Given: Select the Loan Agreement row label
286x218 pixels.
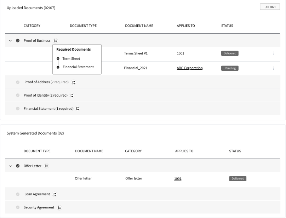Looking at the screenshot, I should tap(37, 194).
